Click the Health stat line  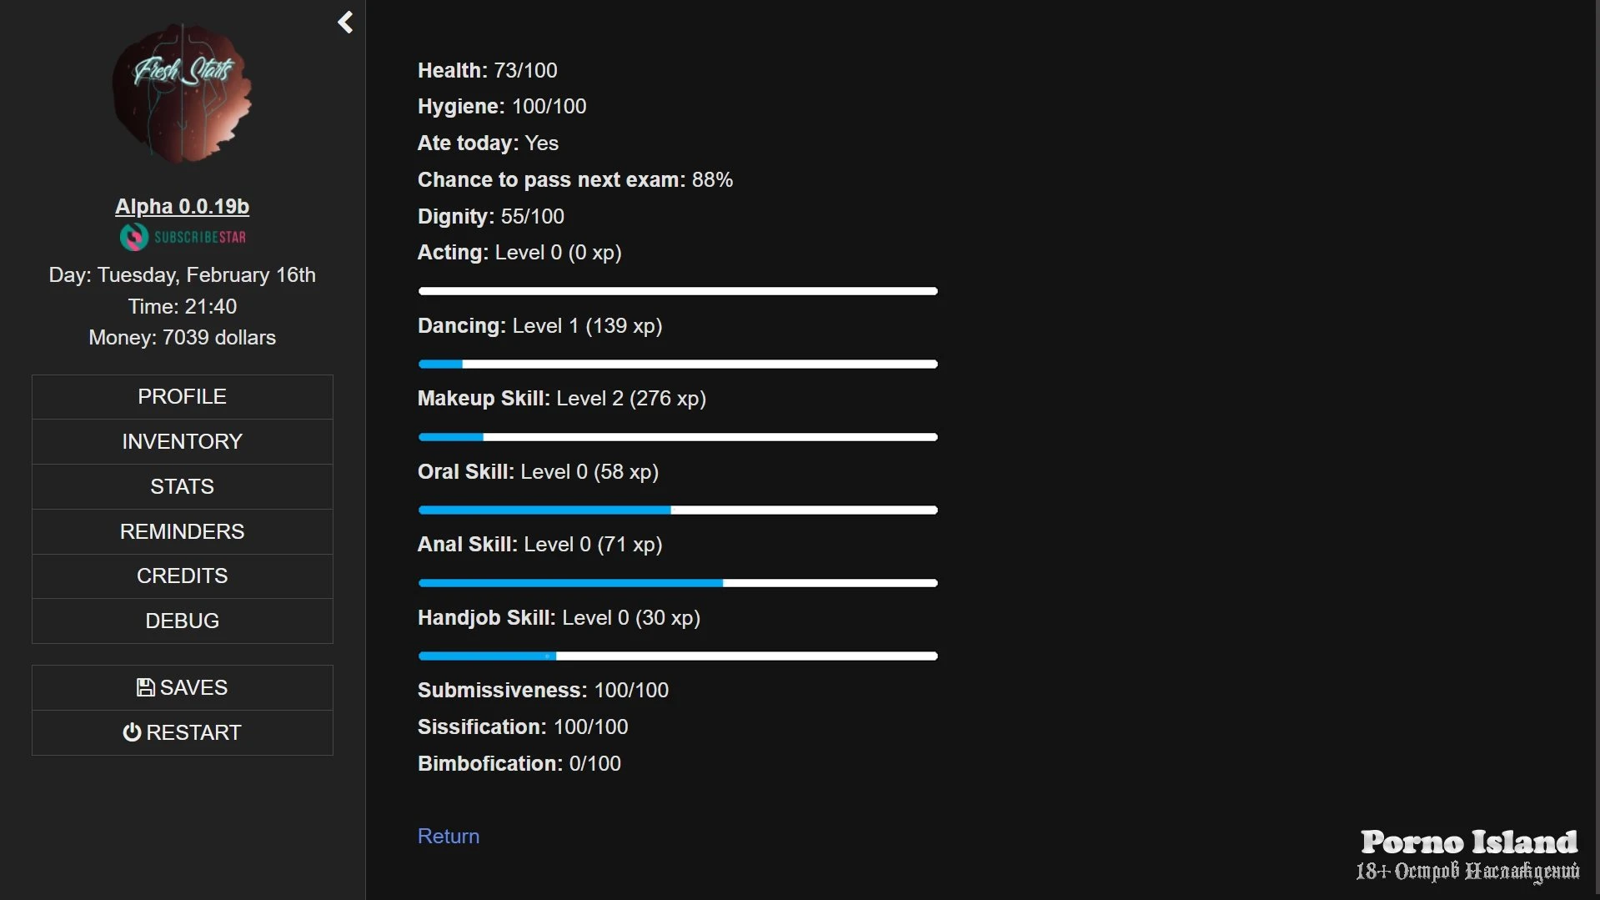pos(487,70)
